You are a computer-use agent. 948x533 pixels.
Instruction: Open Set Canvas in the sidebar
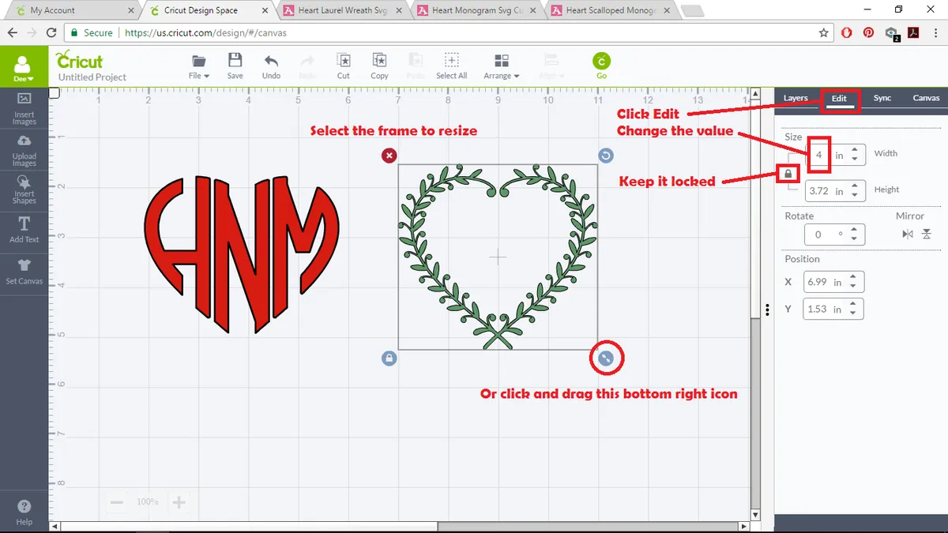click(24, 271)
